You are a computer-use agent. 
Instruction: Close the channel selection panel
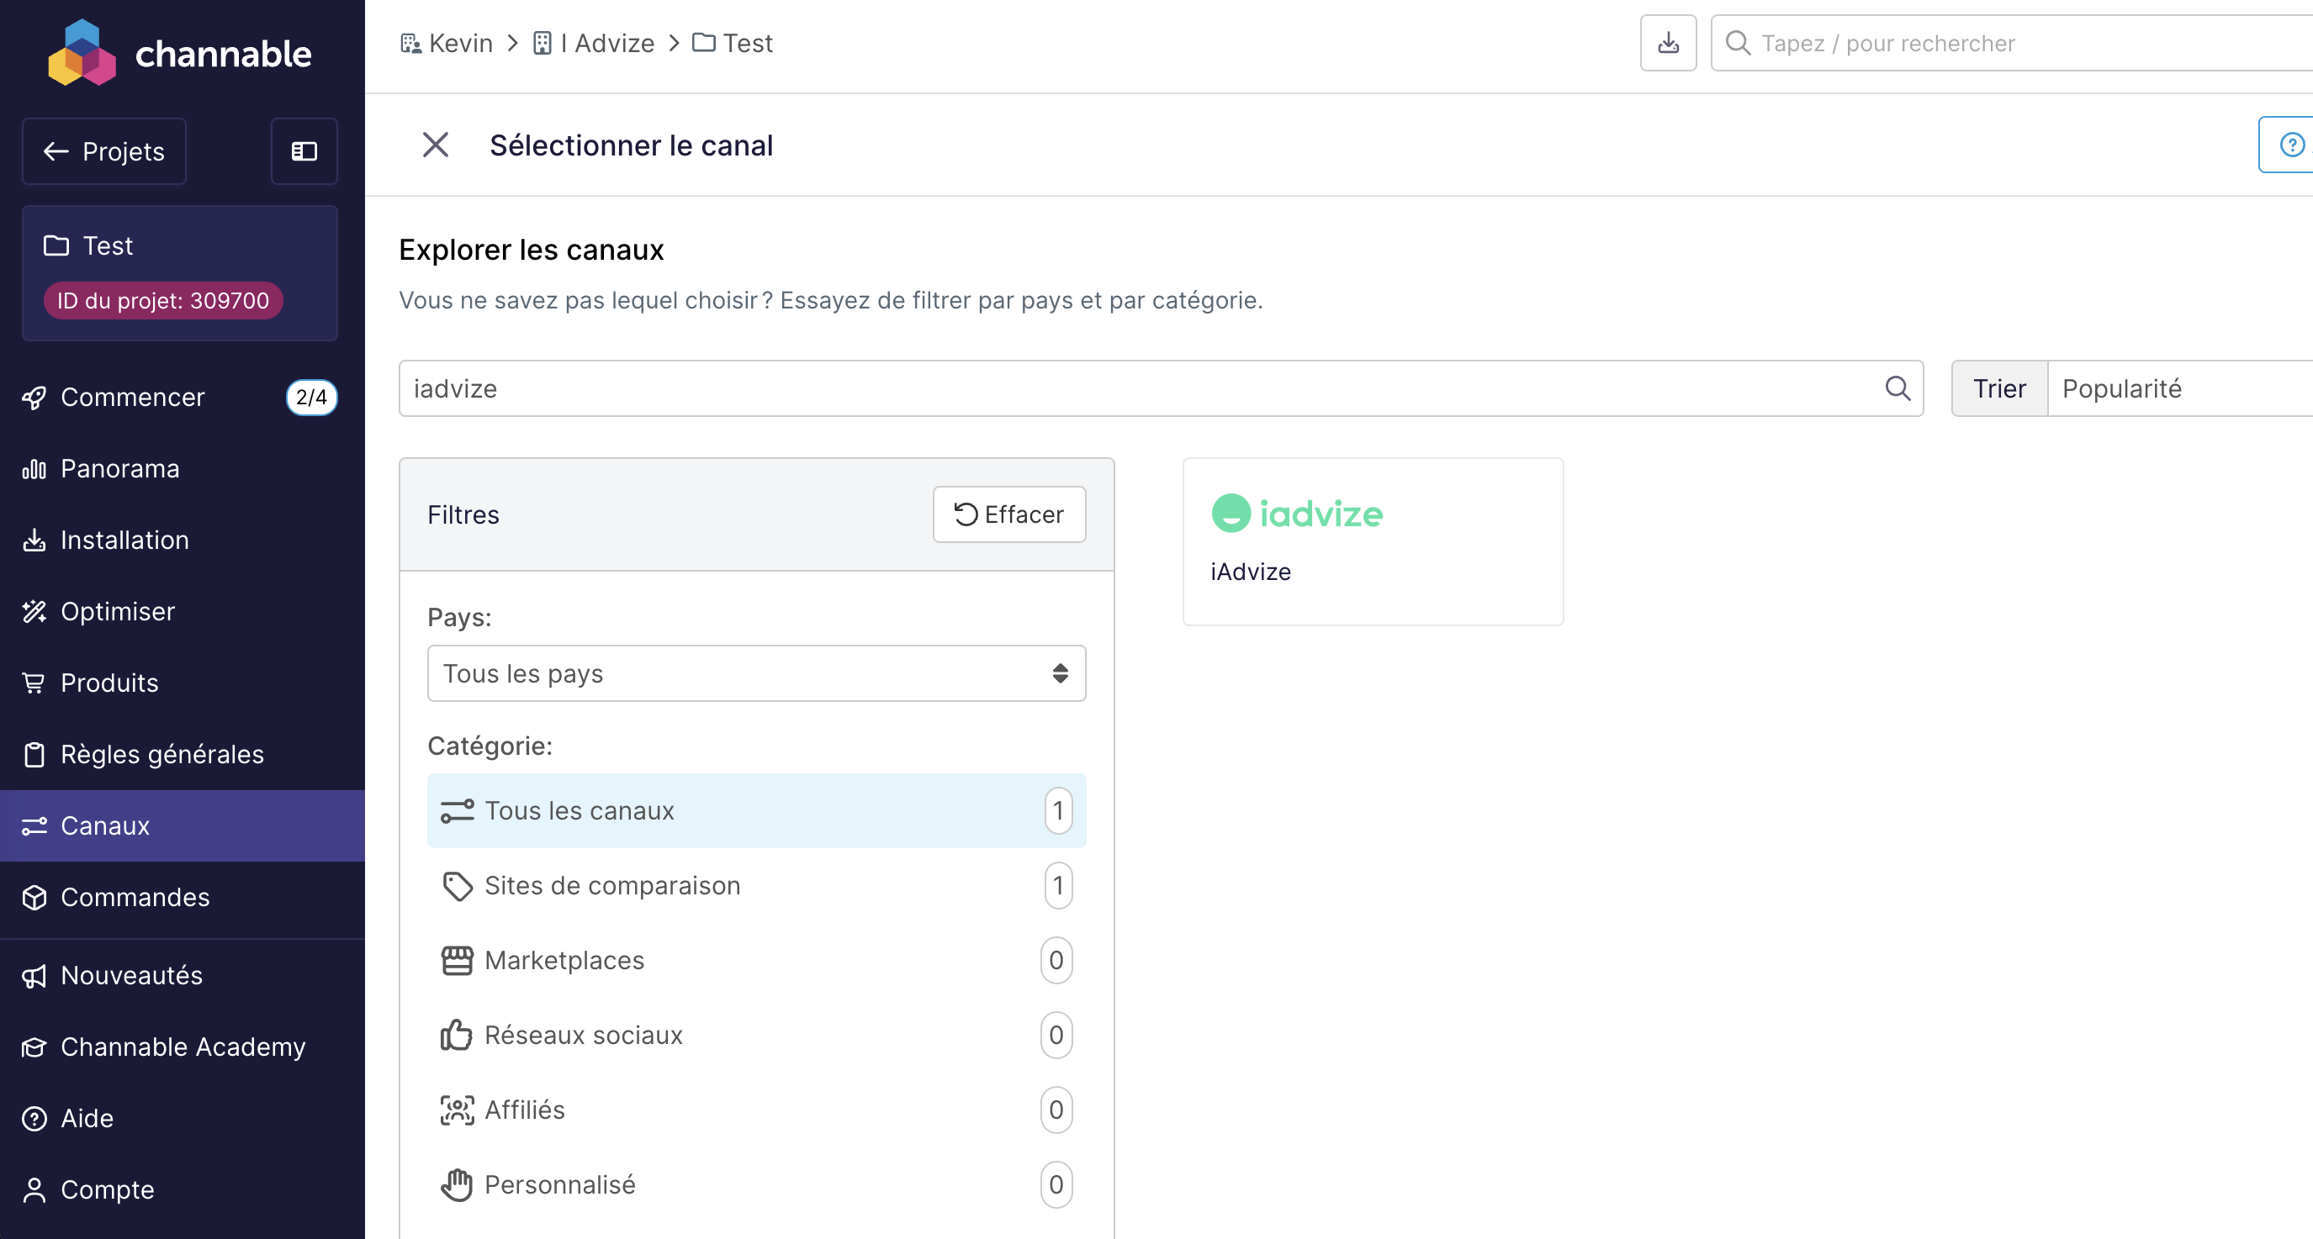point(436,145)
